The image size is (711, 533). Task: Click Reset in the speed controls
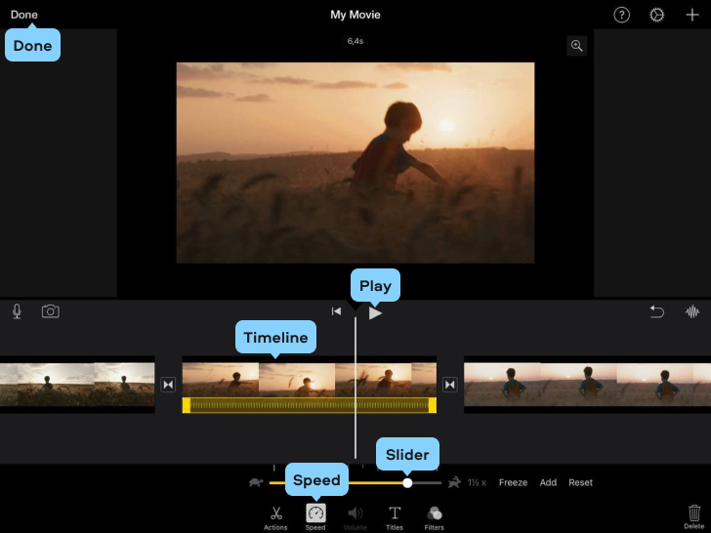pos(580,482)
